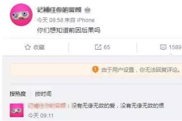Click the commenter's blurred username
This screenshot has height=121, width=182.
48,106
